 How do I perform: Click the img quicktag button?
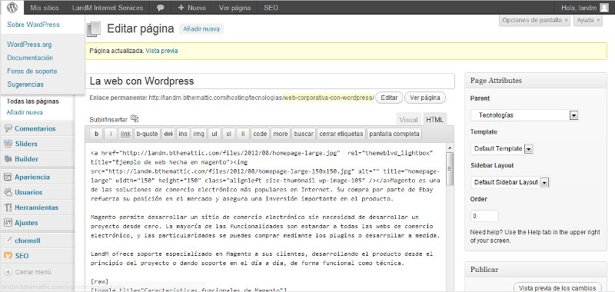click(198, 134)
